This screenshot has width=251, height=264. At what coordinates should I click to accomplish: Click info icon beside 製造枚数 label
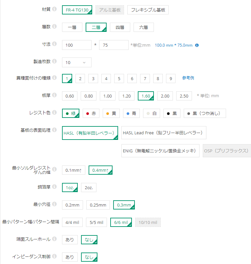(54, 61)
